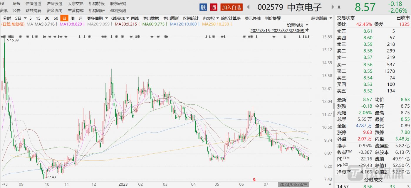The image size is (411, 188).
Task: Click the date range 2022/8/15-2023/8/23 link
Action: tap(278, 31)
